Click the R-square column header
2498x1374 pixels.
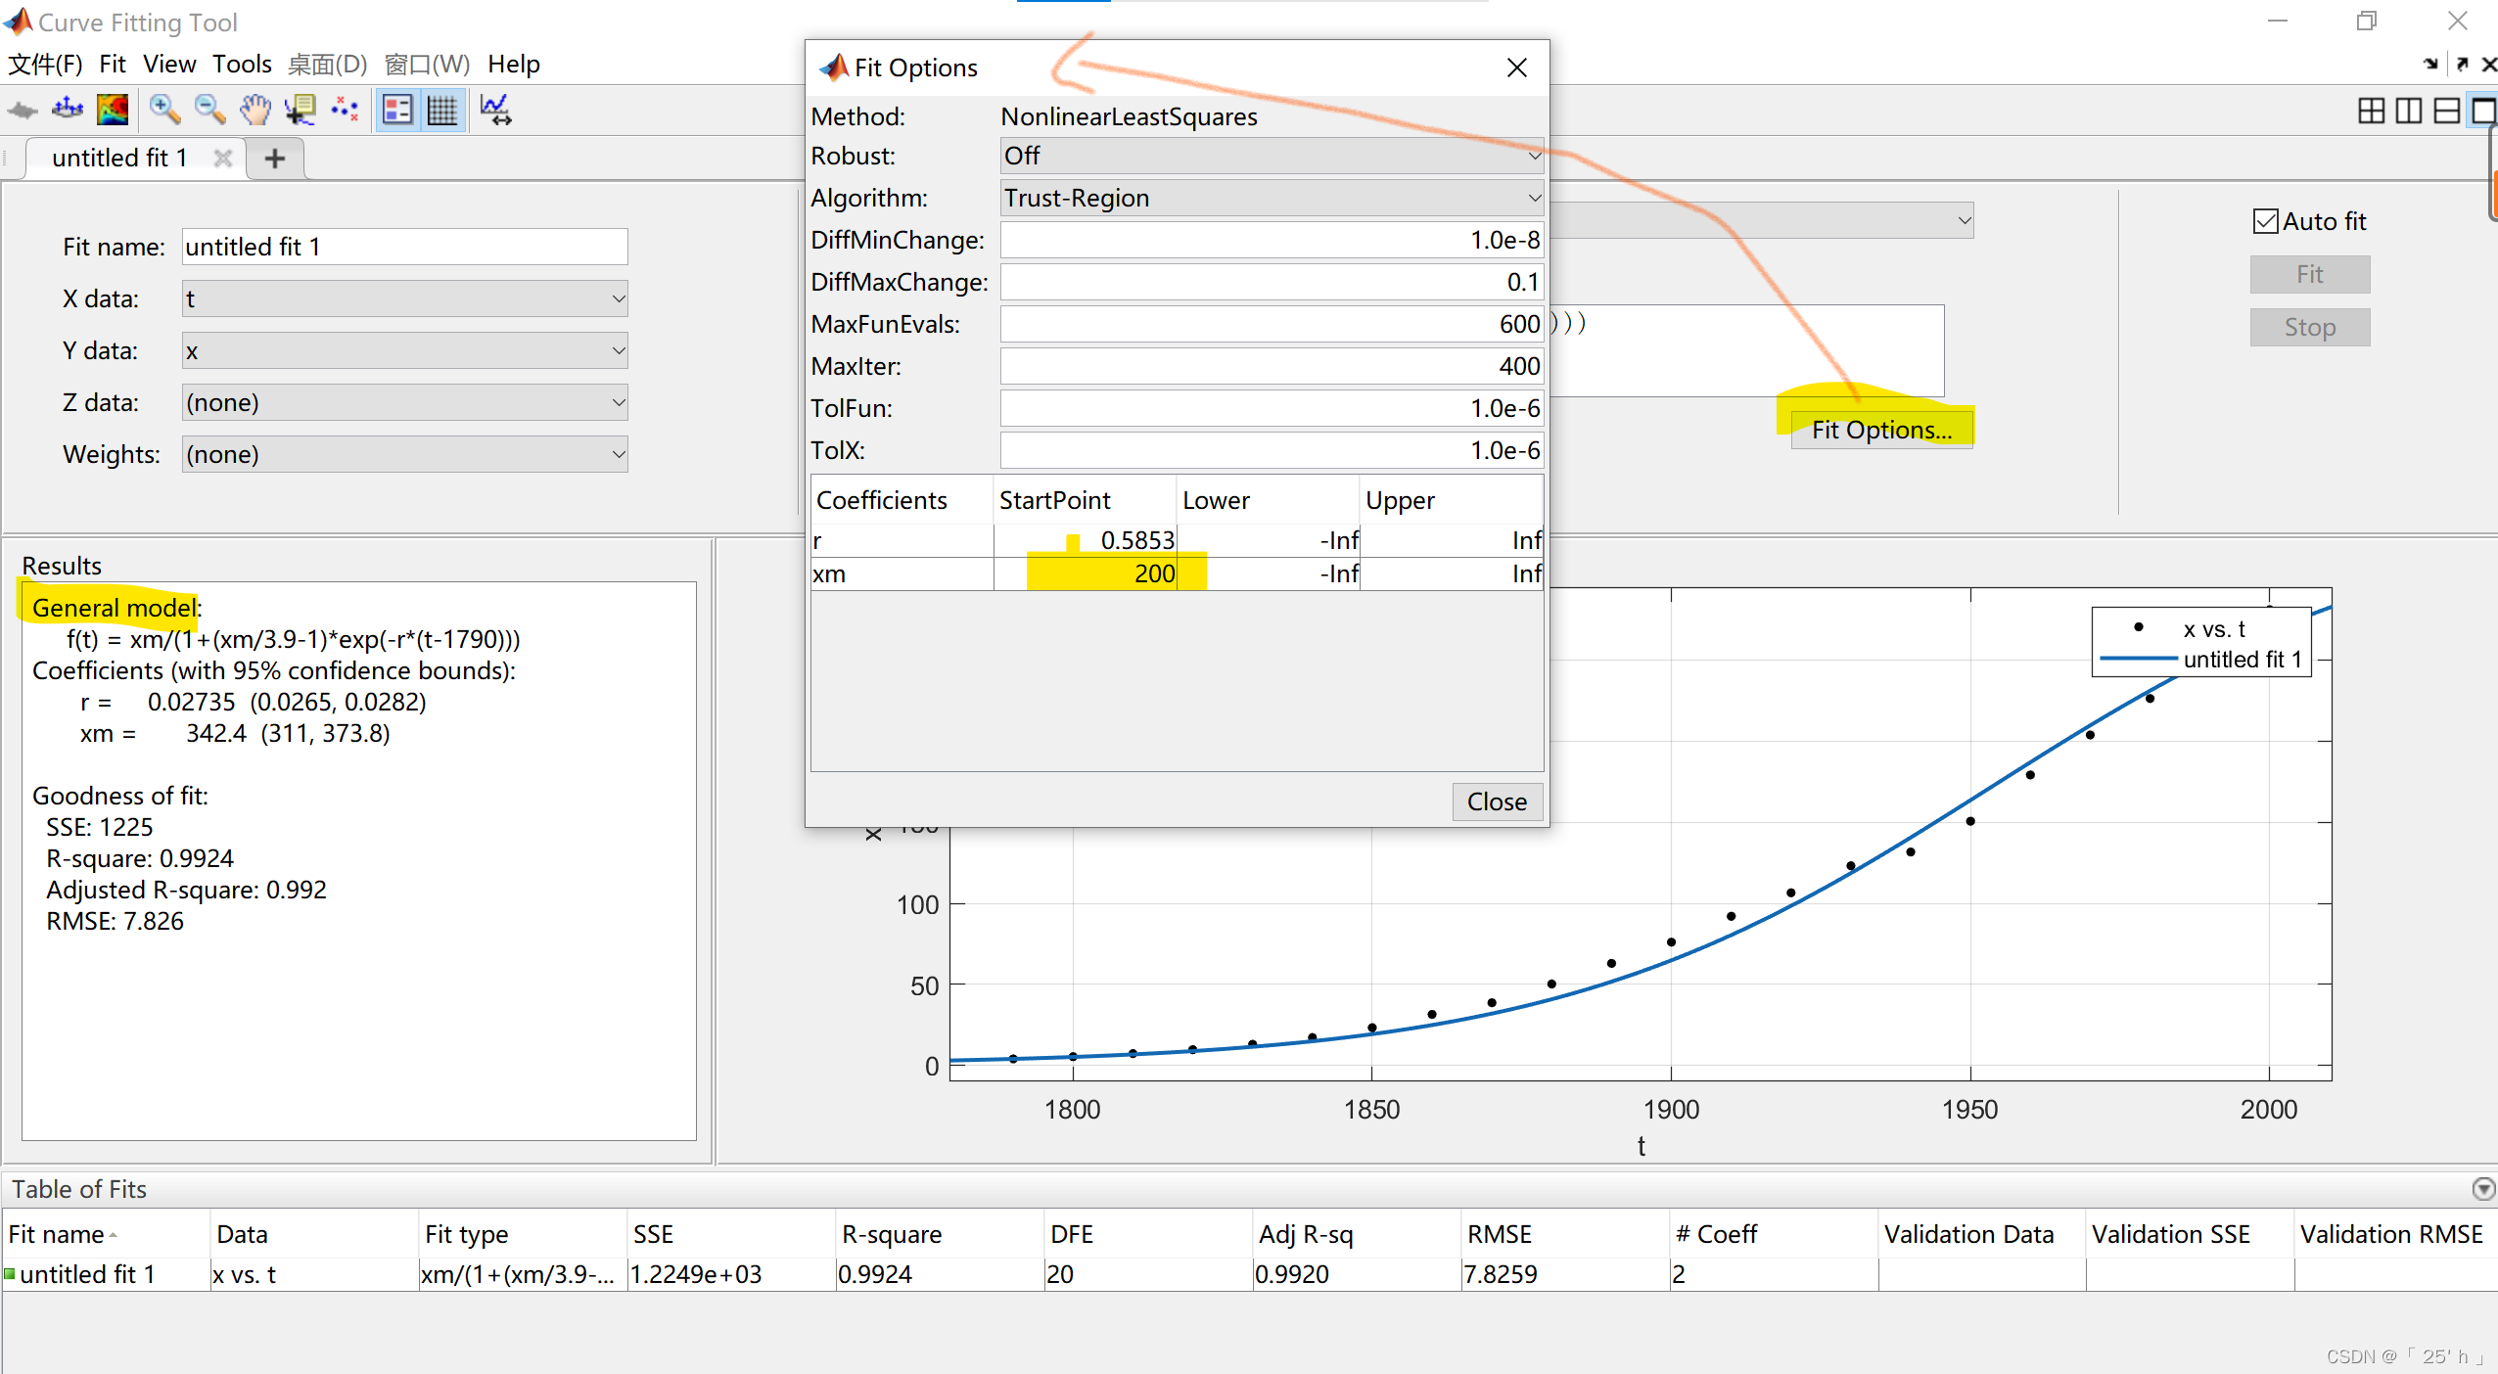pyautogui.click(x=939, y=1234)
